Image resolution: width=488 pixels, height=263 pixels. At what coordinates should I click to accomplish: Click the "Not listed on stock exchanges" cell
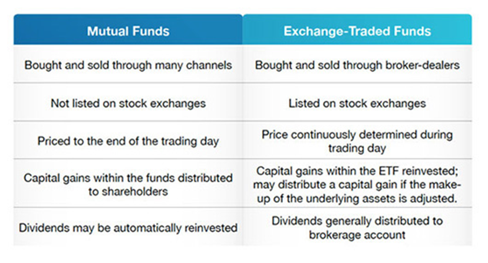click(x=128, y=103)
